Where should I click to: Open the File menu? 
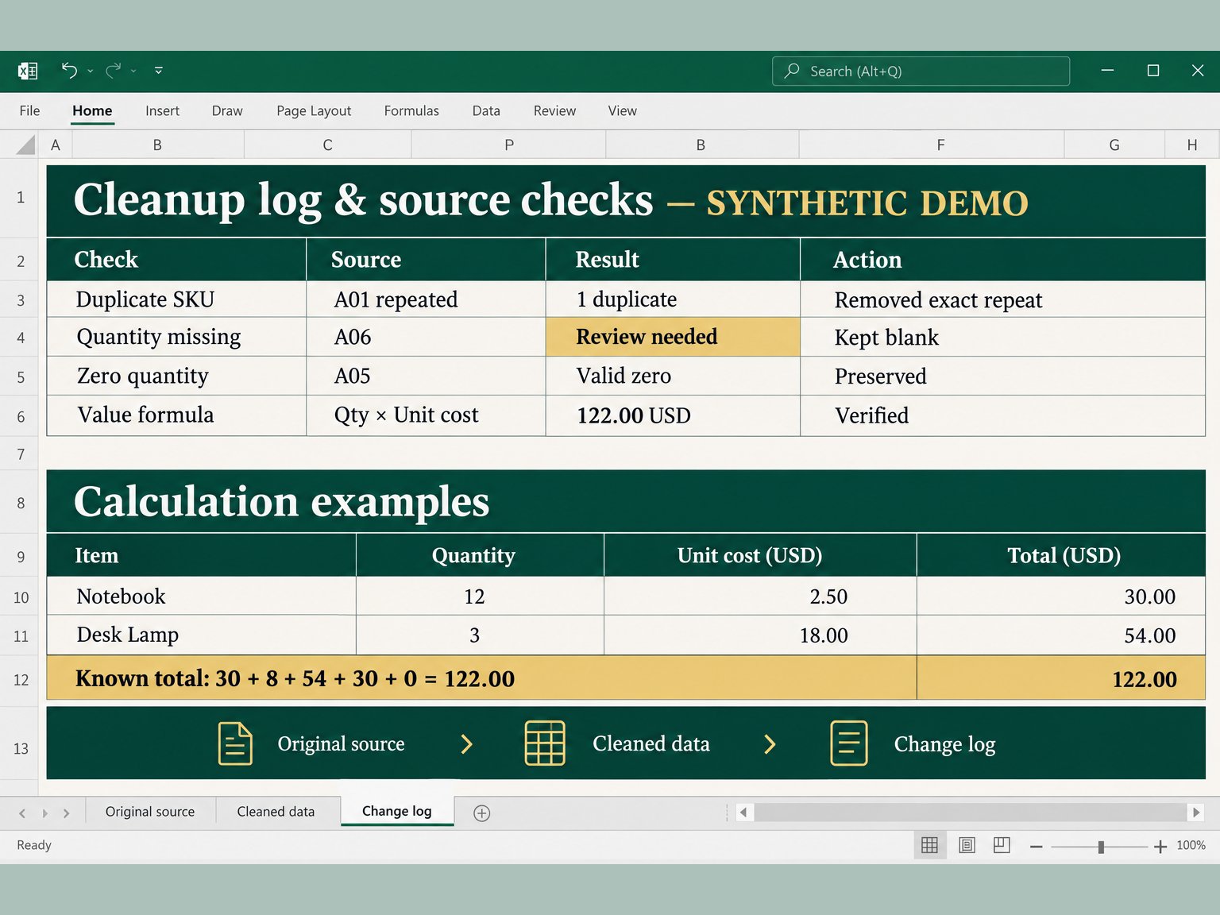29,110
